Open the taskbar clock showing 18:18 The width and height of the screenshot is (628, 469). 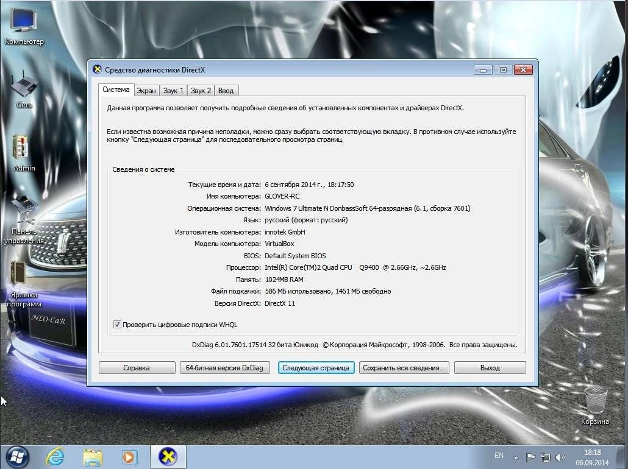[593, 457]
